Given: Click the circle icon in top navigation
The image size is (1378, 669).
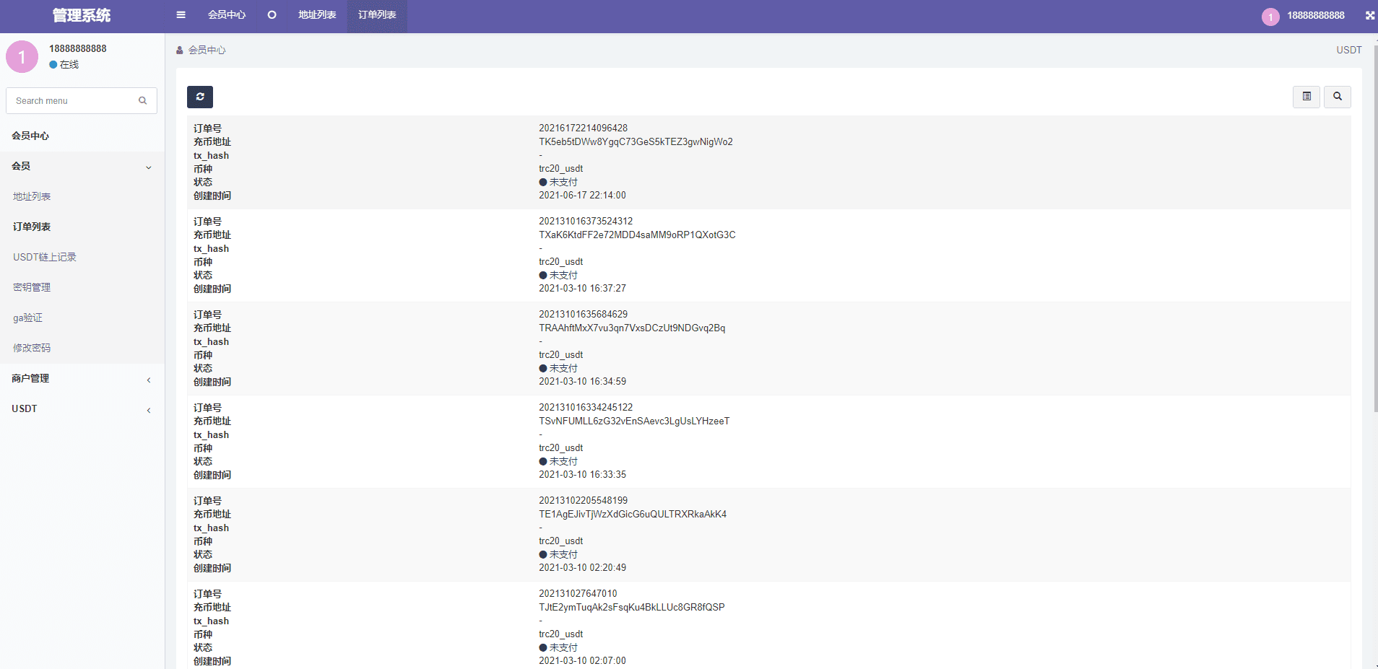Looking at the screenshot, I should [x=272, y=15].
